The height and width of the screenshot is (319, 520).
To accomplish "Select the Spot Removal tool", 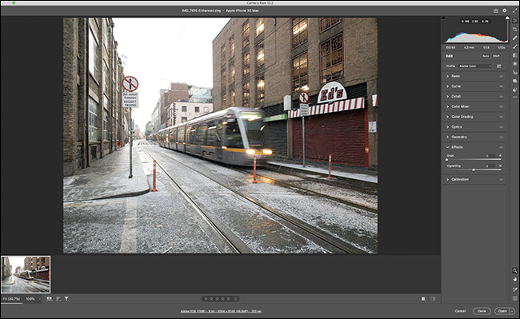I will (515, 38).
